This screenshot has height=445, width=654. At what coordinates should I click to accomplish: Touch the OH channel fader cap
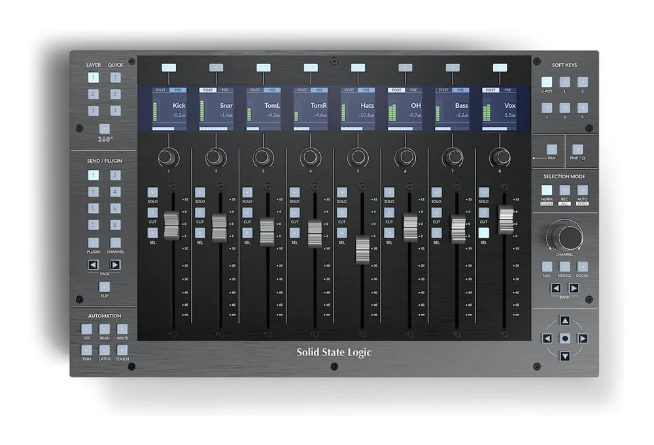[411, 227]
